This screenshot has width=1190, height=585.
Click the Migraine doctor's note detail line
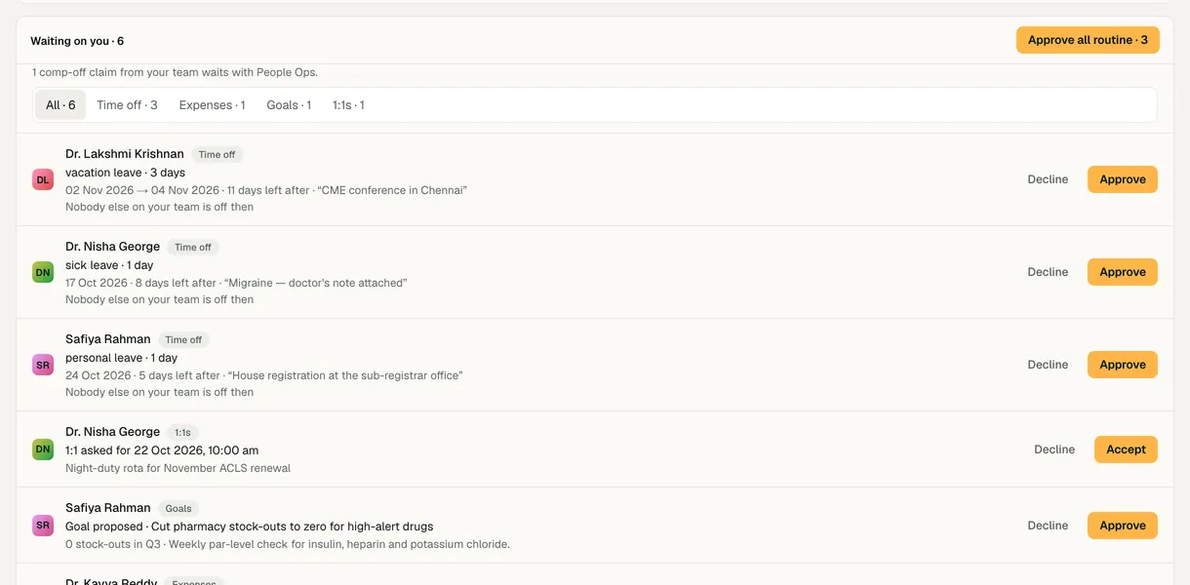[236, 283]
